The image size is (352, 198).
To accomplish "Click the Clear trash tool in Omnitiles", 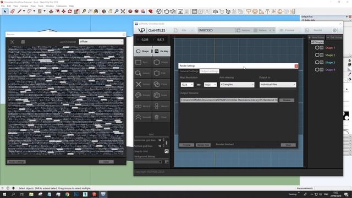I will click(161, 117).
